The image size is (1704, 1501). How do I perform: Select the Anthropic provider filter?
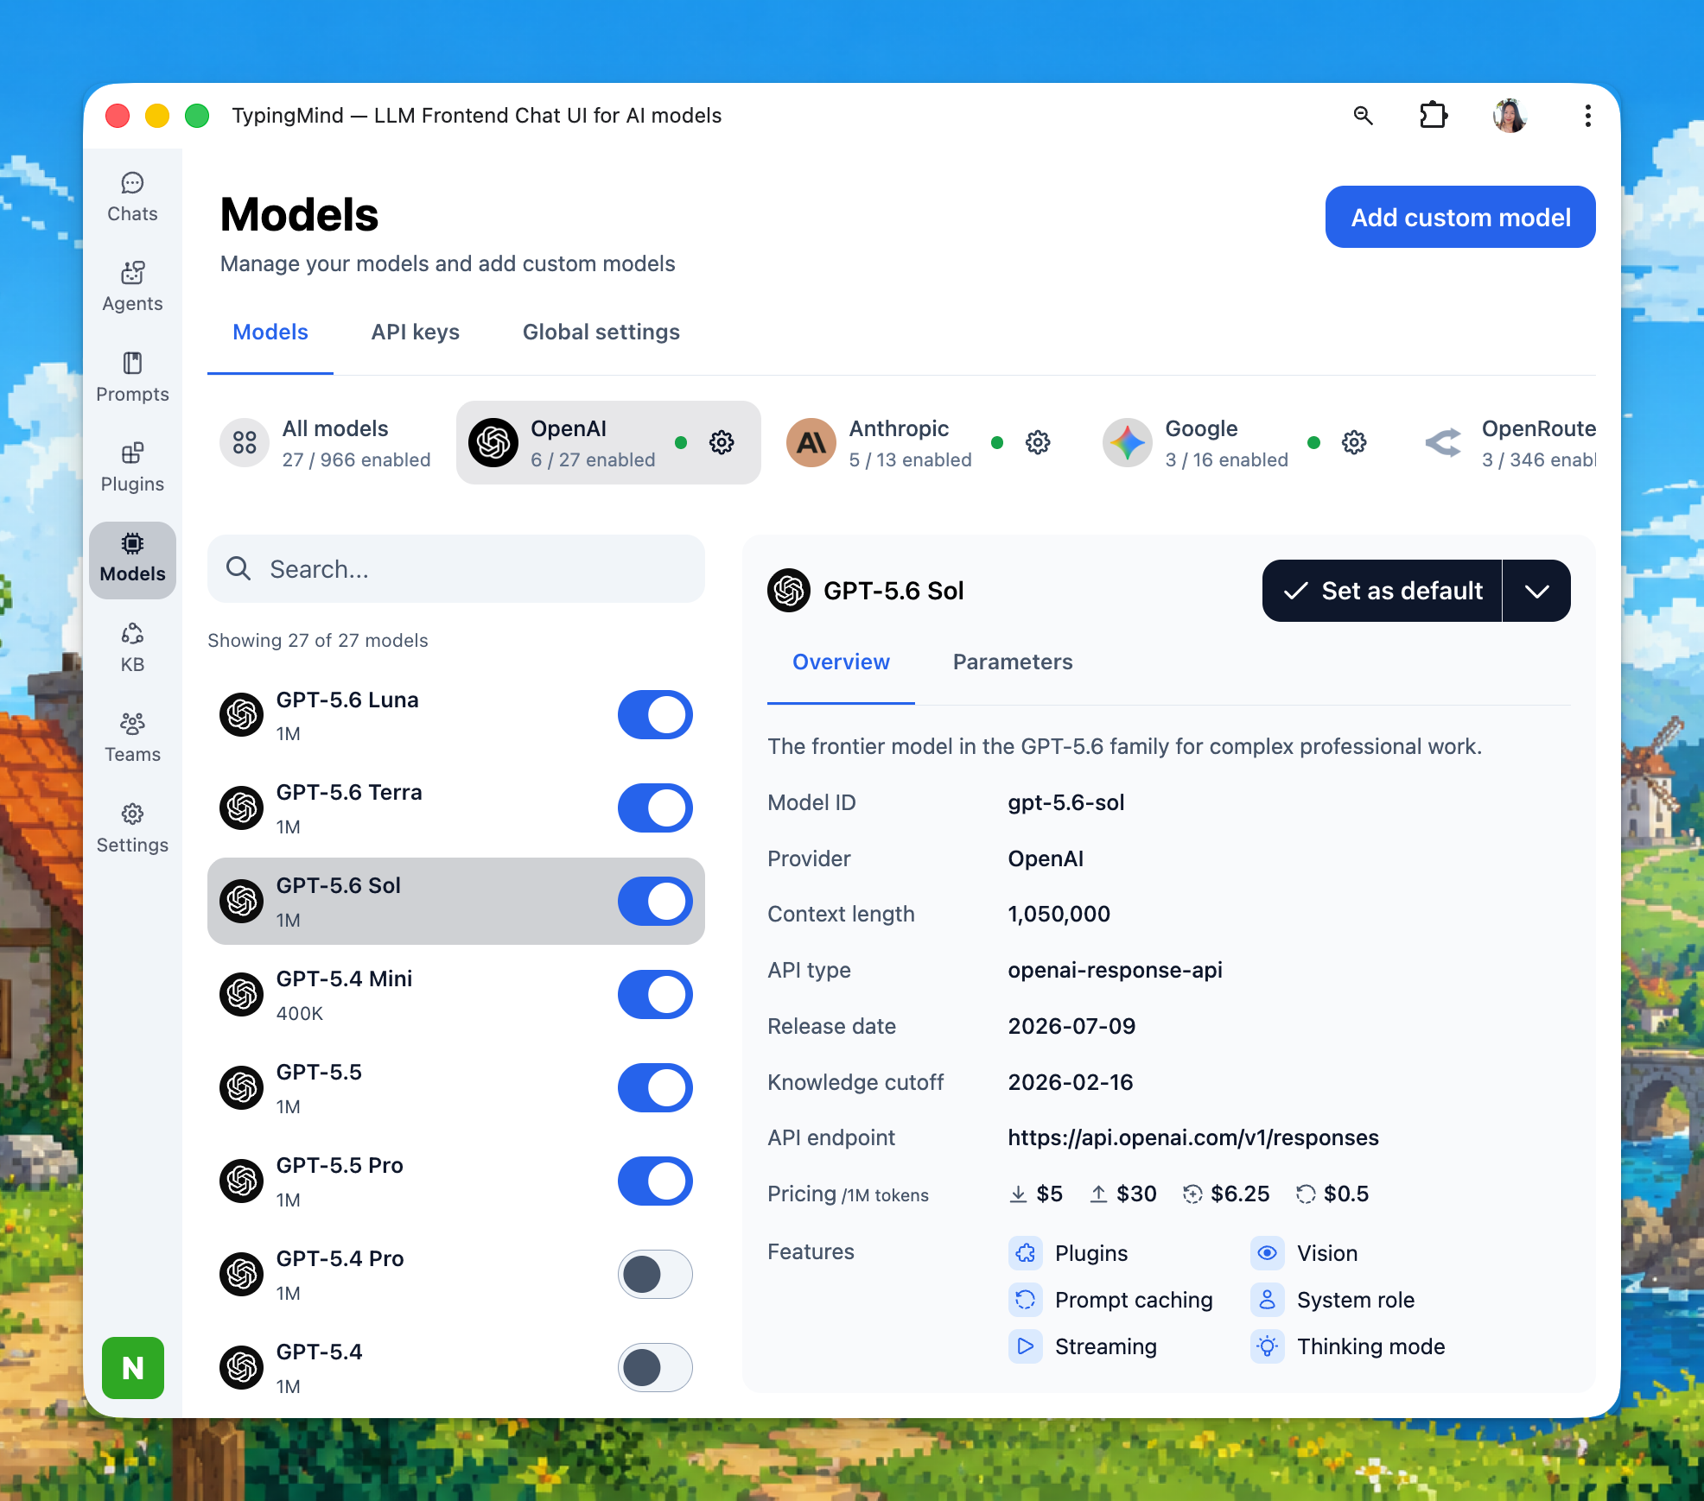pos(919,443)
